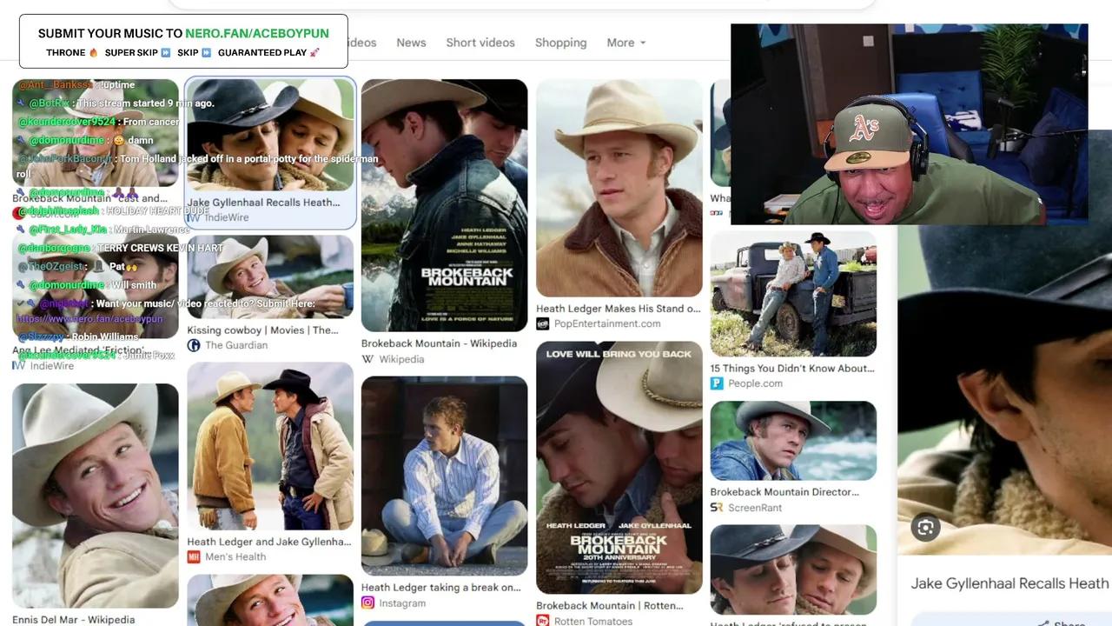Click 'The Guardian' source name

236,345
